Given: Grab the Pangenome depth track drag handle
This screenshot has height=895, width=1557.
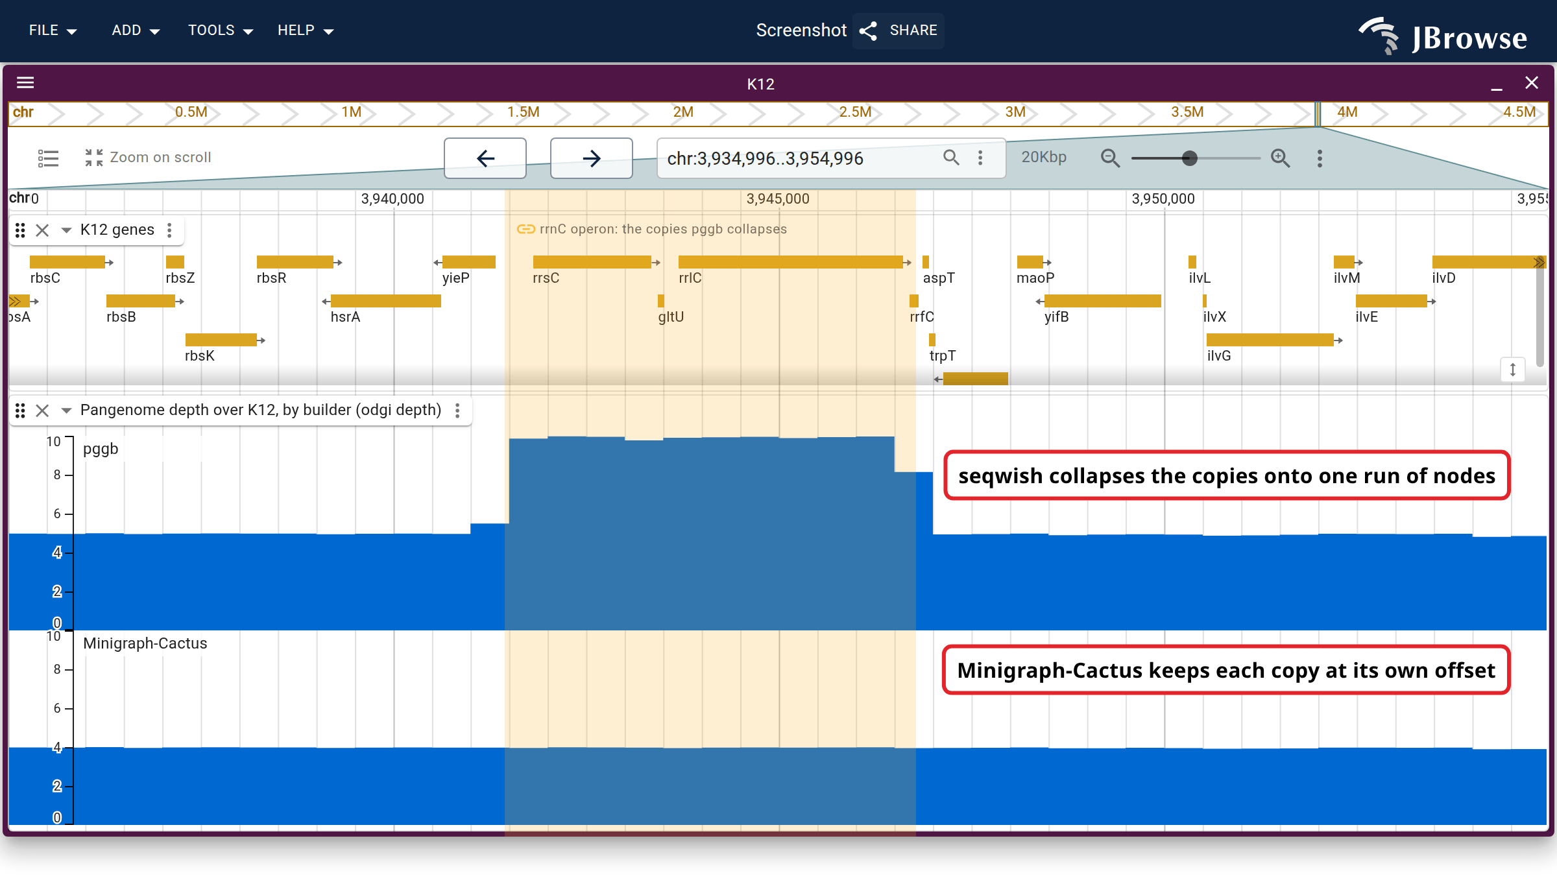Looking at the screenshot, I should pos(20,411).
